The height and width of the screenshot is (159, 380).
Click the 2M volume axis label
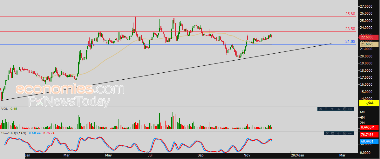(x=362, y=123)
